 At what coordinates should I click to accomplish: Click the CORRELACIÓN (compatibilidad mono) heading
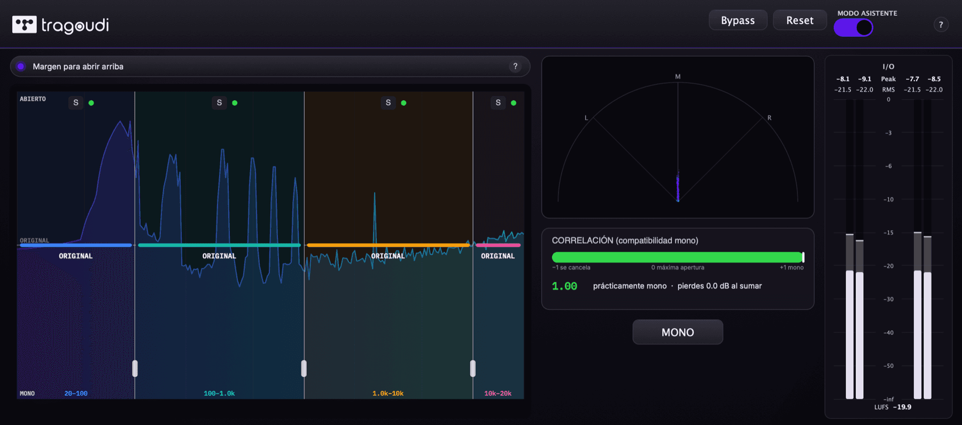click(x=625, y=240)
